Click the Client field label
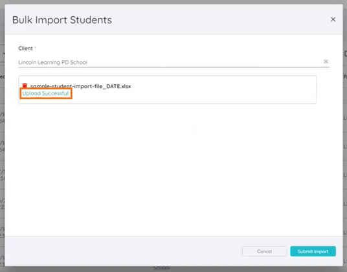 point(25,48)
